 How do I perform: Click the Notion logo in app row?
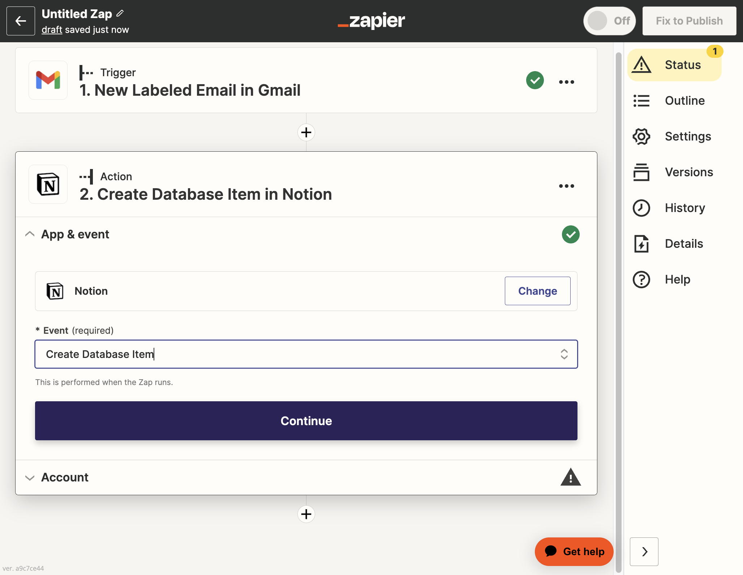55,291
